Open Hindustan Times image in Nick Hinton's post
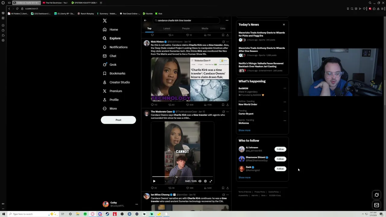386x217 pixels. pyautogui.click(x=210, y=79)
